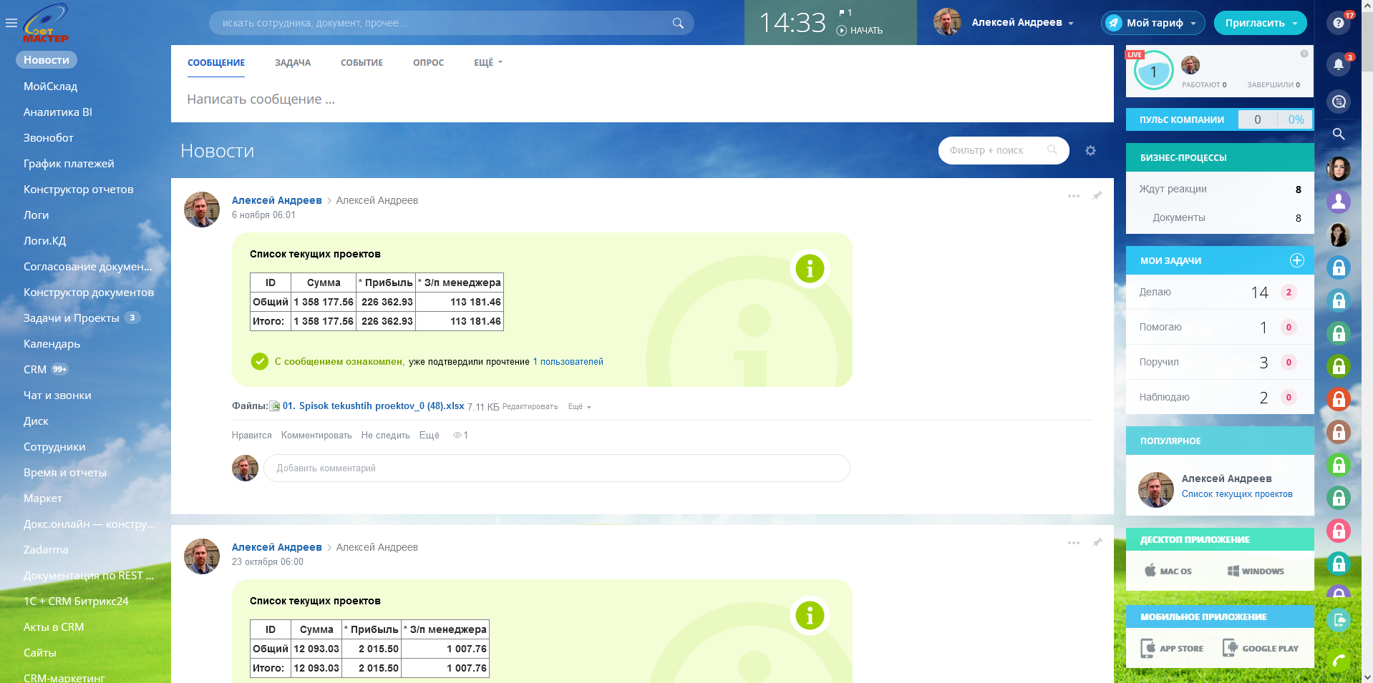Click the help question mark icon
1373x683 pixels.
pyautogui.click(x=1338, y=23)
